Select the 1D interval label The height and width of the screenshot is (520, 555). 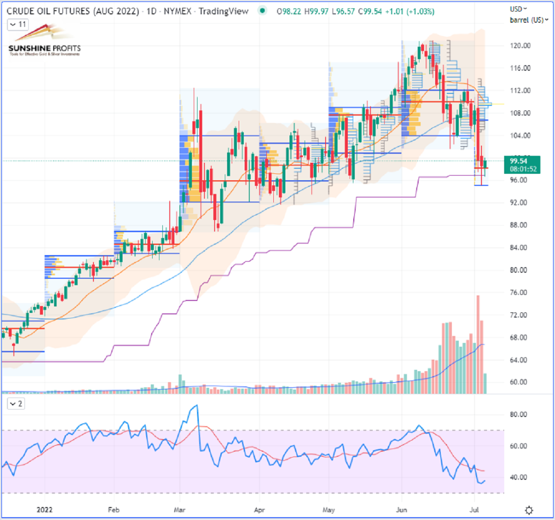click(151, 11)
